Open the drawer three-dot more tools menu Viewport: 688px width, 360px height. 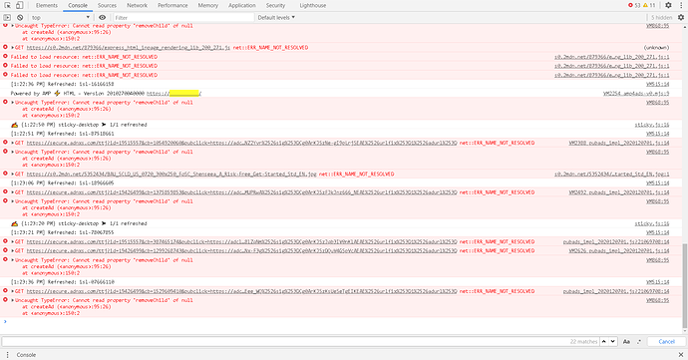7,355
